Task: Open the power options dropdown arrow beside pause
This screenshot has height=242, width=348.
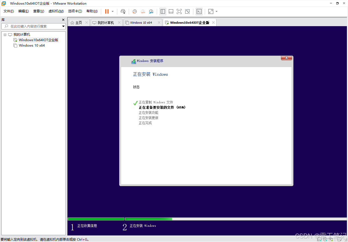Action: [113, 11]
